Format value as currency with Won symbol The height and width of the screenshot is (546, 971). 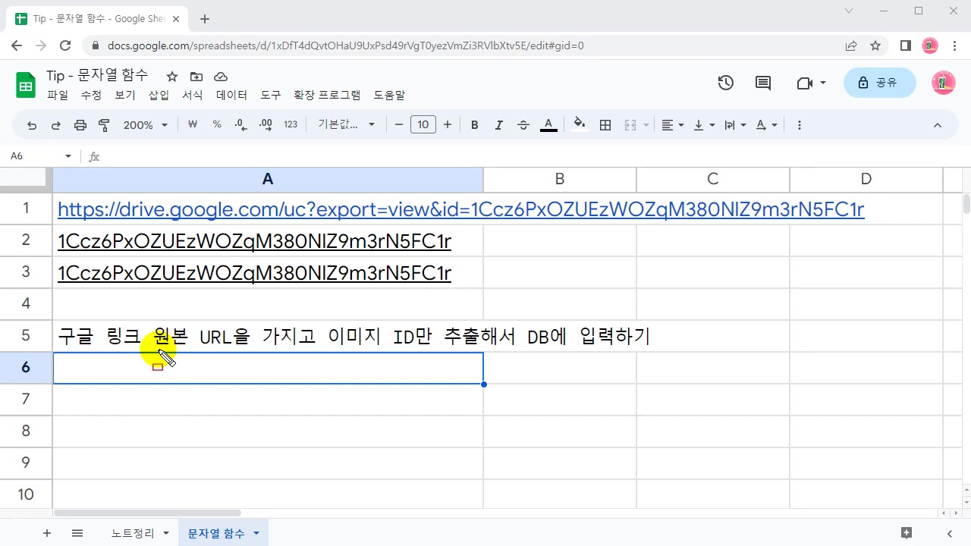(x=192, y=124)
